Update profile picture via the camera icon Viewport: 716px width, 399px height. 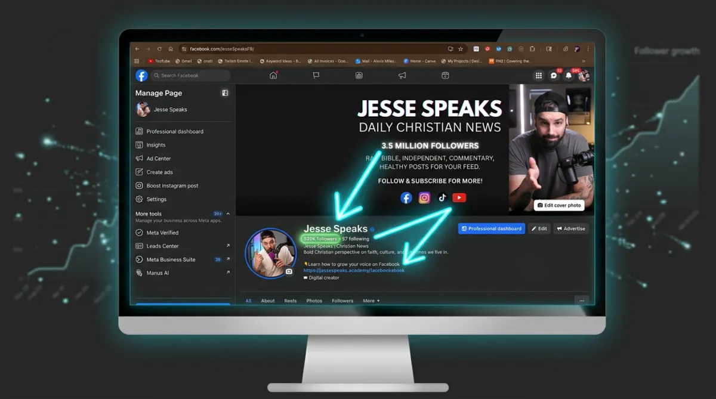click(289, 271)
